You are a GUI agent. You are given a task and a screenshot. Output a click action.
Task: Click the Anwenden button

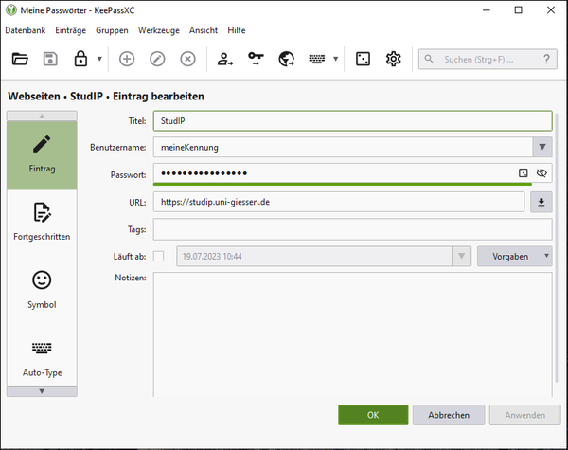tap(524, 415)
